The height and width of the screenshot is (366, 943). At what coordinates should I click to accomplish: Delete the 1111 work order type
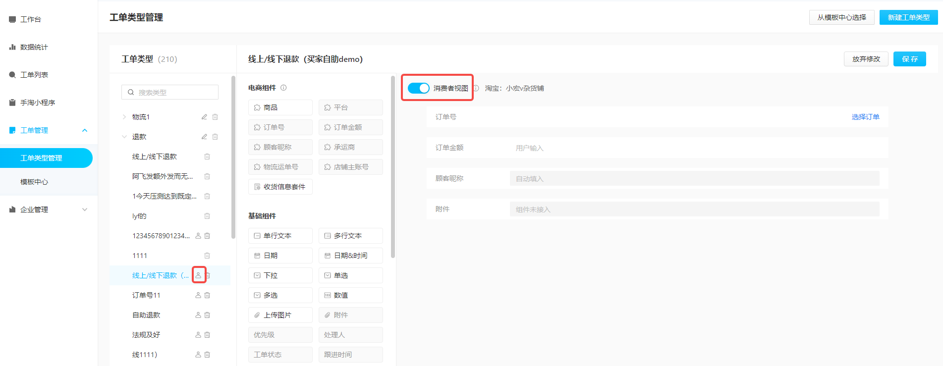point(207,256)
